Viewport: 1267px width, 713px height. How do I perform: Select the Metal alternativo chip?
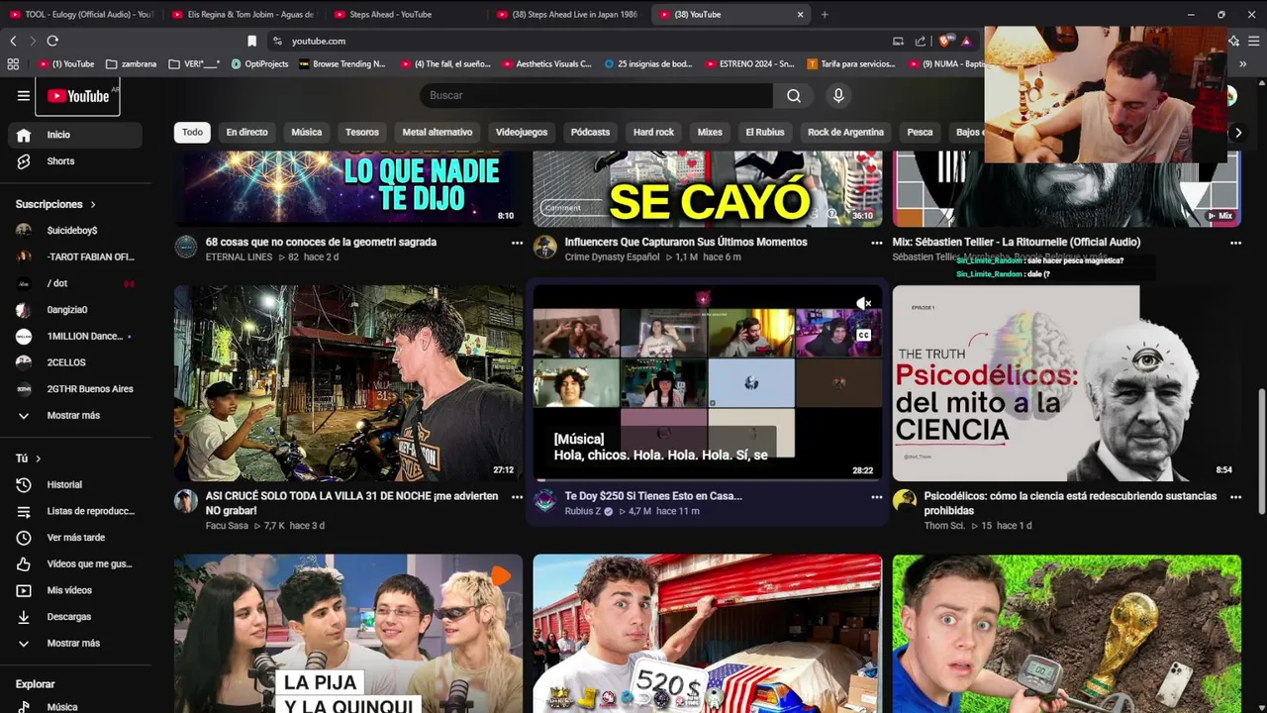[x=438, y=132]
